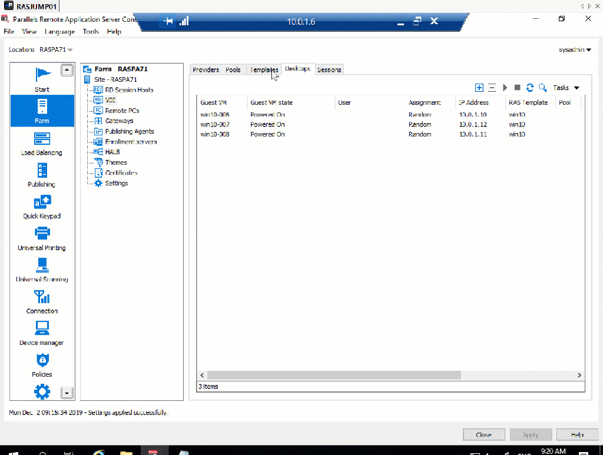The height and width of the screenshot is (455, 603).
Task: Select RD Session Hosts tree node
Action: coord(129,89)
